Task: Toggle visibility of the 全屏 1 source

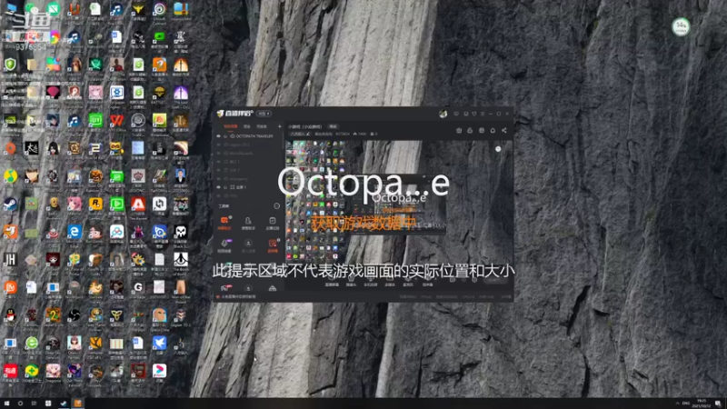Action: [x=218, y=187]
